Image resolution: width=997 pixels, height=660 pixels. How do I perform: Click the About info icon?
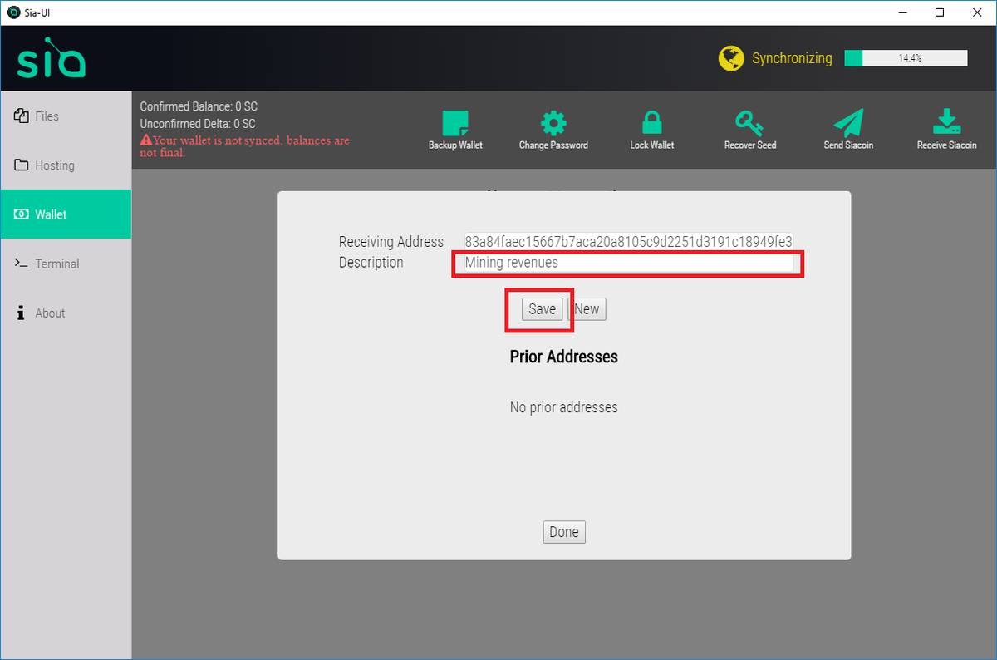tap(21, 313)
